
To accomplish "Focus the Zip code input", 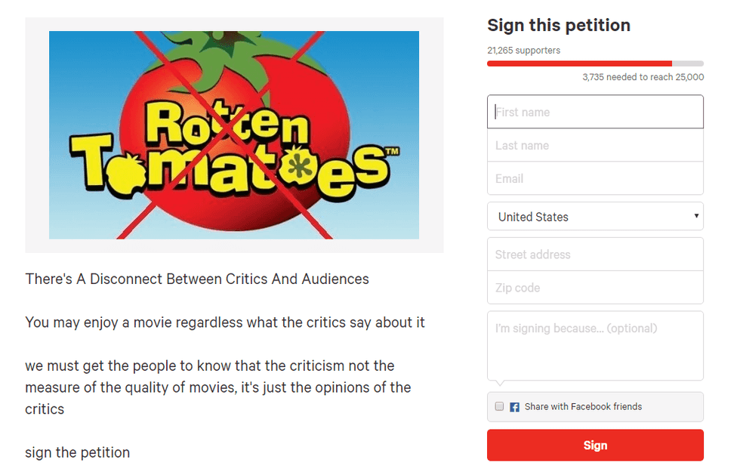I will click(595, 288).
